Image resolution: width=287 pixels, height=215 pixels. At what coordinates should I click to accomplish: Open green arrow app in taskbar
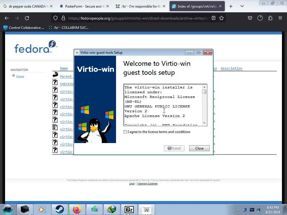click(x=94, y=209)
